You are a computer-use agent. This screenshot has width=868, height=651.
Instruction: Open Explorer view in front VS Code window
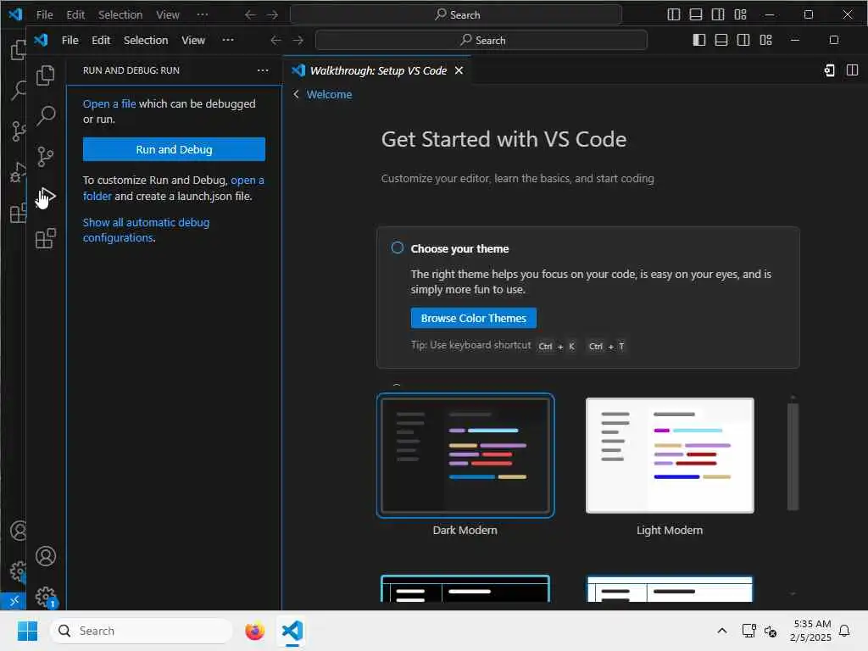pos(46,75)
